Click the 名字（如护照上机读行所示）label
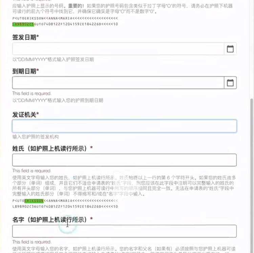This screenshot has width=254, height=253. [x=52, y=219]
